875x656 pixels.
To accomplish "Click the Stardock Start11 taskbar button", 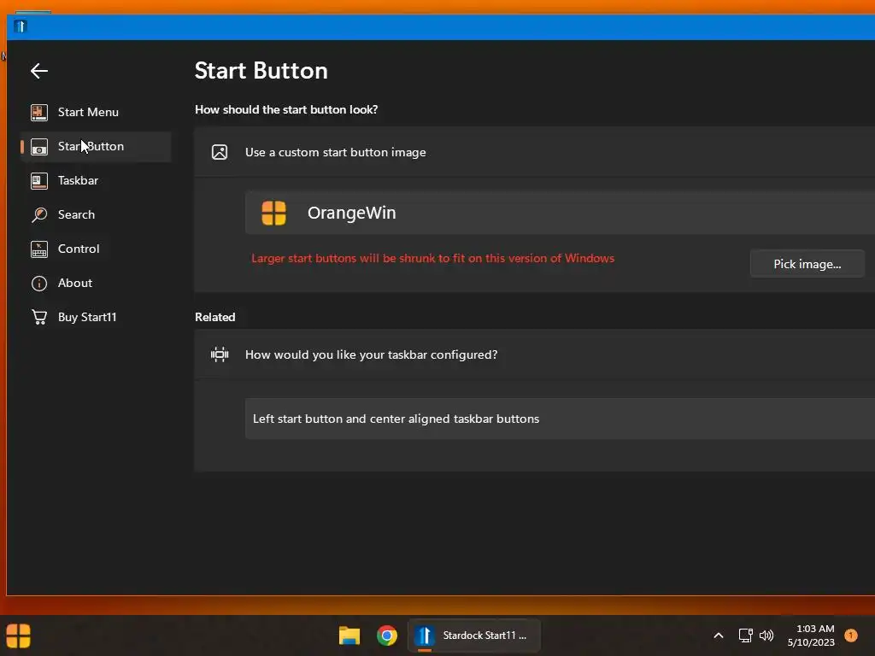I will pyautogui.click(x=474, y=635).
